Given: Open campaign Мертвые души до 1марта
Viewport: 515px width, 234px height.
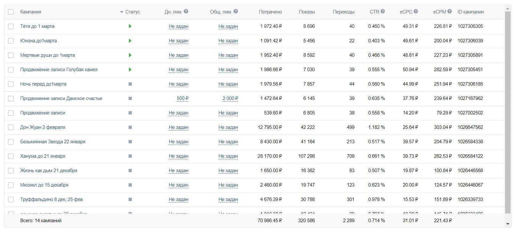Looking at the screenshot, I should tap(47, 55).
